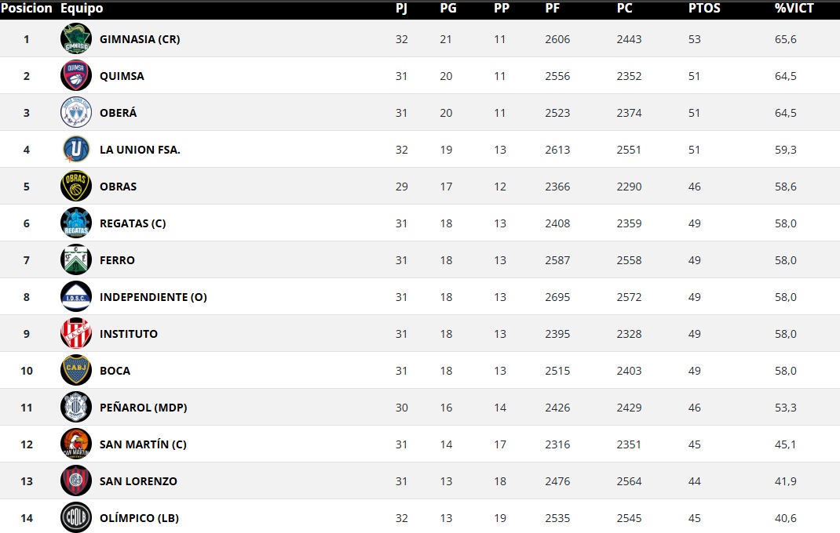Click the Equipo column header
The width and height of the screenshot is (840, 533).
coord(82,9)
